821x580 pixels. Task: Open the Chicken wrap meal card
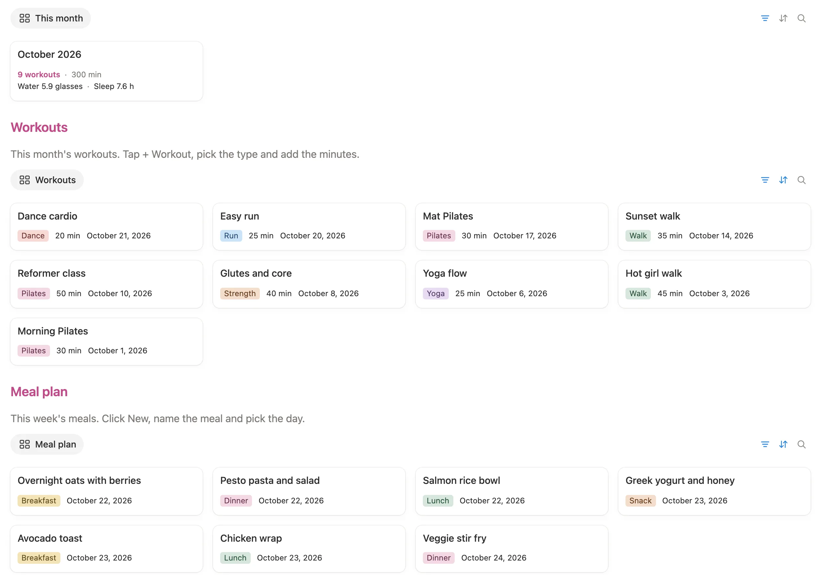point(309,549)
